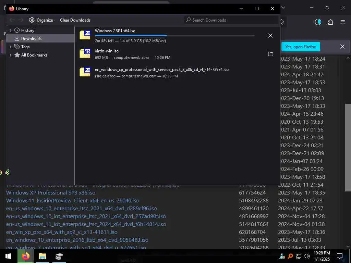Click the Tags icon in sidebar
351x263 pixels.
click(17, 47)
